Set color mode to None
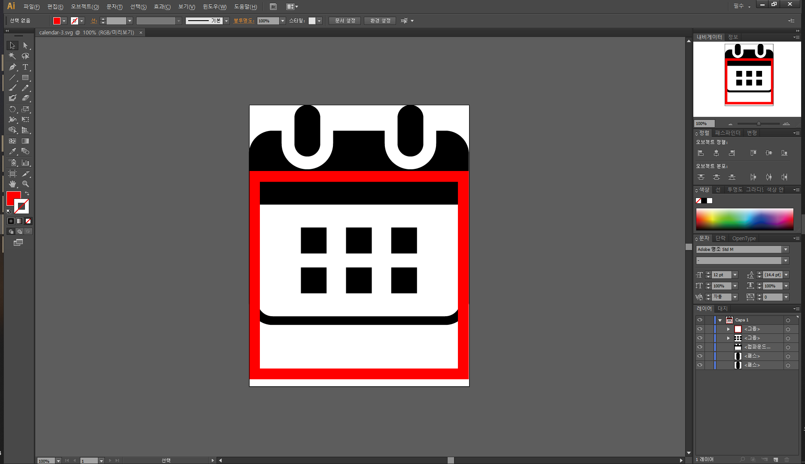This screenshot has width=805, height=464. (x=28, y=221)
